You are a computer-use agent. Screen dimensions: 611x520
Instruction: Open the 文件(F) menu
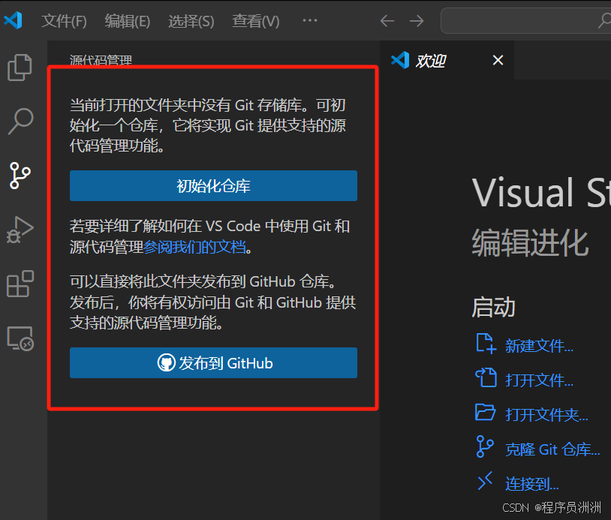(65, 21)
